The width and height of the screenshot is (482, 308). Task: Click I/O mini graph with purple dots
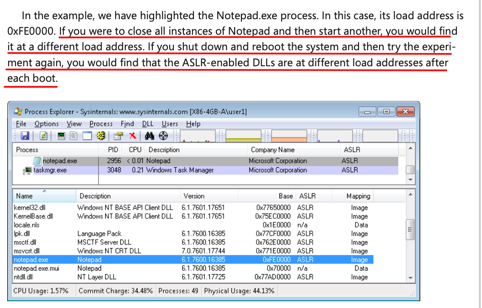click(335, 136)
